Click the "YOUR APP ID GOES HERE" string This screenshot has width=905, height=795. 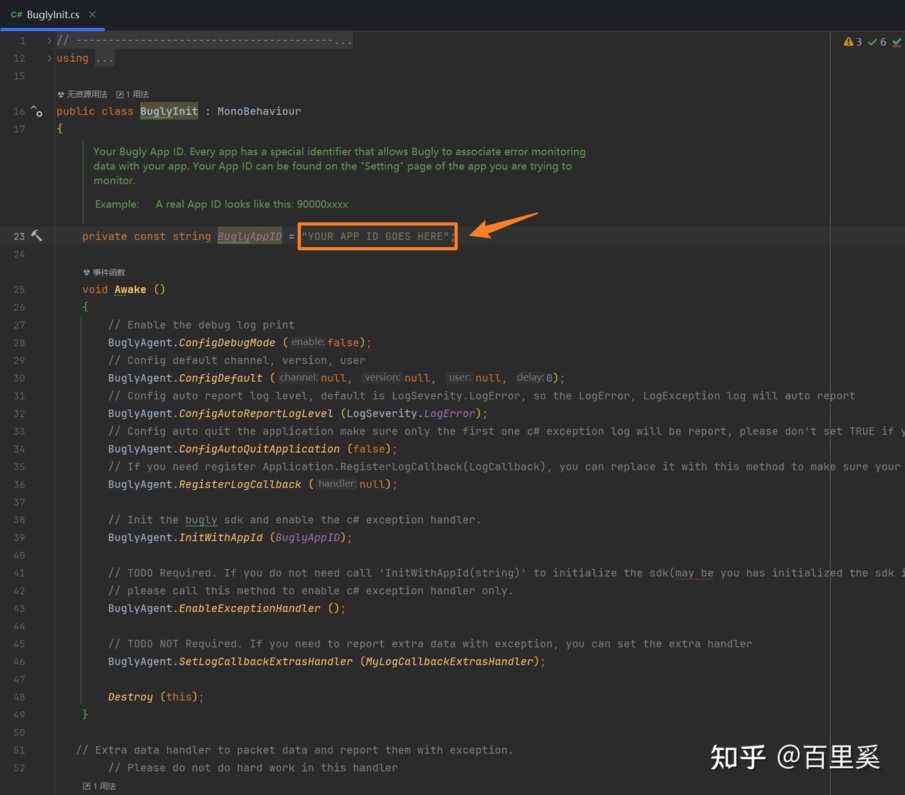coord(376,237)
